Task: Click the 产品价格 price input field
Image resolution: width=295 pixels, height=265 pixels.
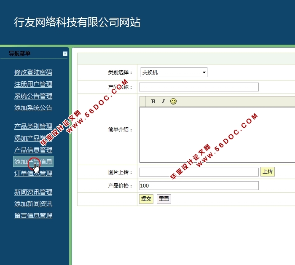Action: tap(198, 185)
